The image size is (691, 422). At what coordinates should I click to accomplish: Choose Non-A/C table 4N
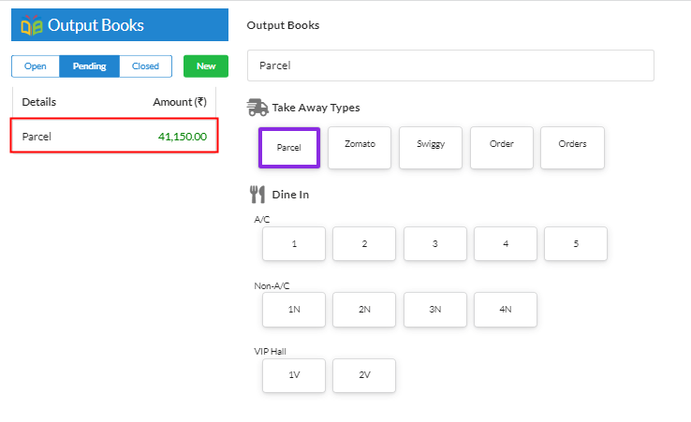coord(506,309)
